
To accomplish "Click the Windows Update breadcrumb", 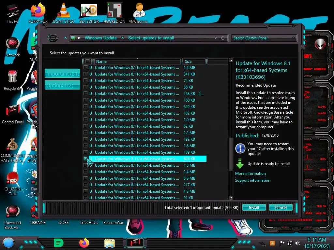I will [101, 38].
